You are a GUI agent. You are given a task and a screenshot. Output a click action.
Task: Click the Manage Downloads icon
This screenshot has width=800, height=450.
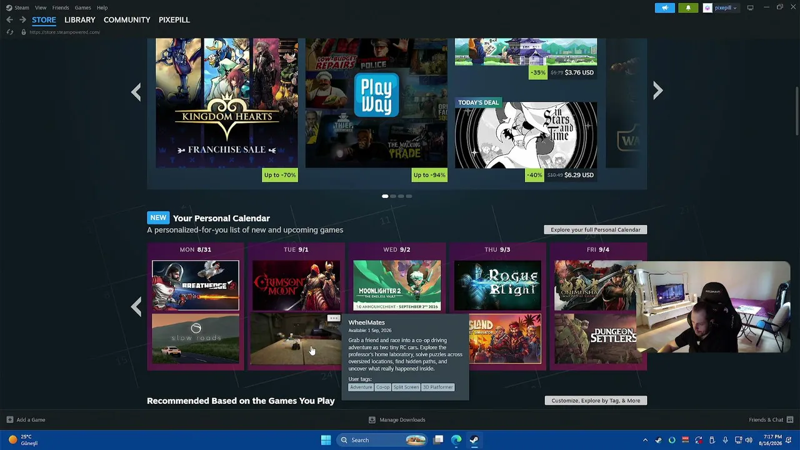pos(372,420)
